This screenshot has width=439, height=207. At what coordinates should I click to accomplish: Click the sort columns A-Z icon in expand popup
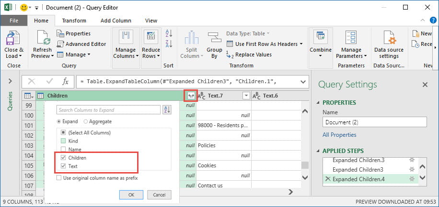[x=167, y=110]
